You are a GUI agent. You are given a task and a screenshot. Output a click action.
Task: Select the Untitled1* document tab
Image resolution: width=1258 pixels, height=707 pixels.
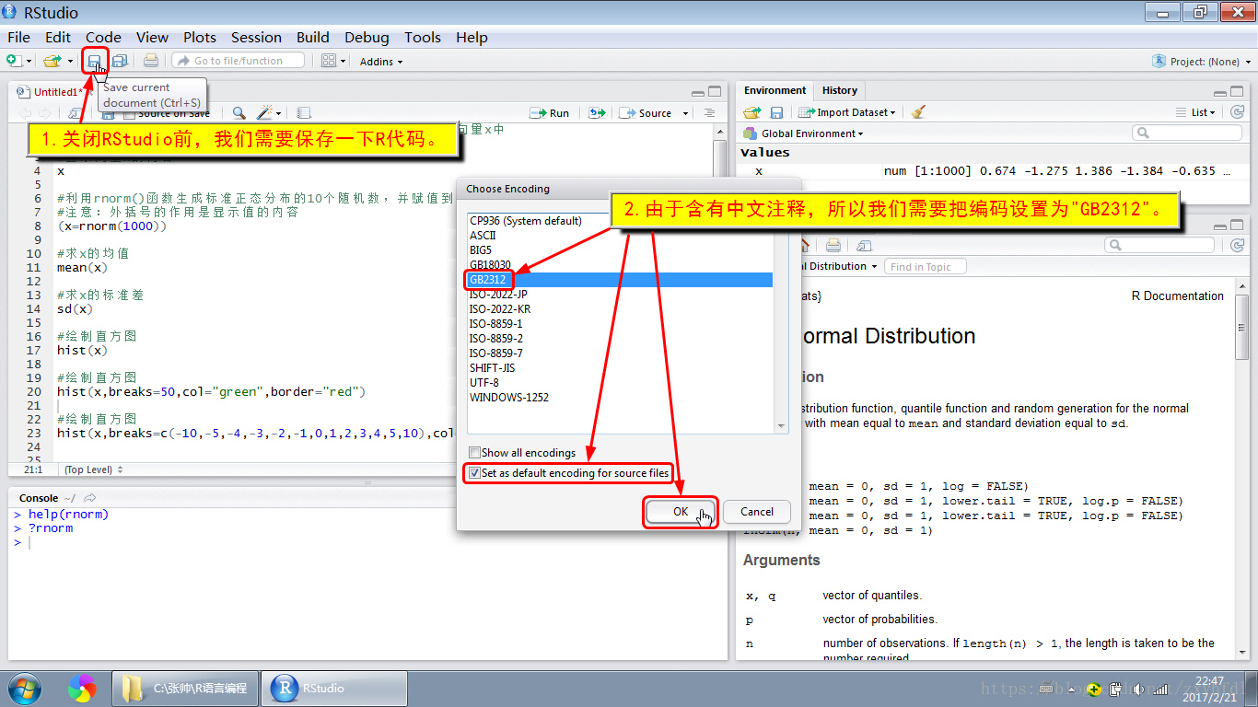tap(57, 92)
